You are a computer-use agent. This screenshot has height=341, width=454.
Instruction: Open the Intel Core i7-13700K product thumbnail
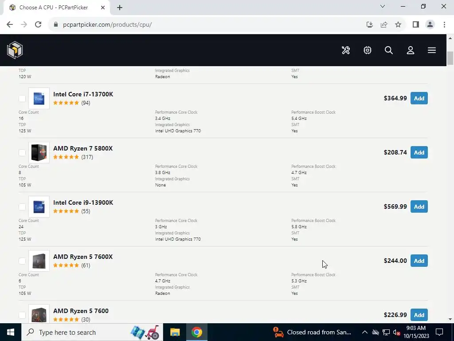click(x=39, y=98)
